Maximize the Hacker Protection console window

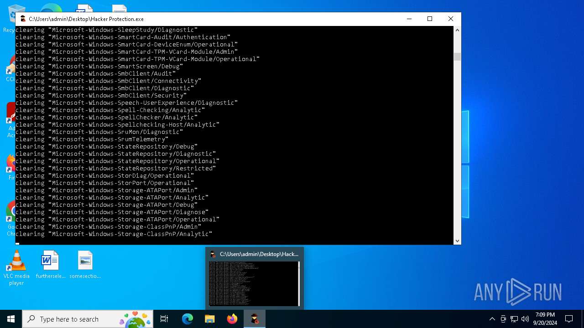pyautogui.click(x=430, y=19)
